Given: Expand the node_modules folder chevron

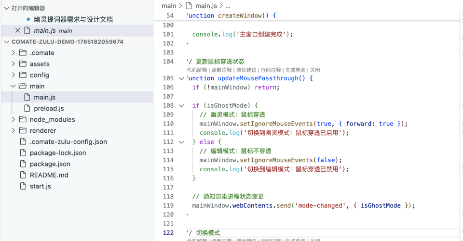Looking at the screenshot, I should coord(14,119).
